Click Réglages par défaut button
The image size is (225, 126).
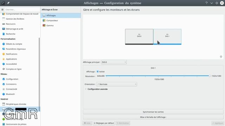(x=104, y=123)
